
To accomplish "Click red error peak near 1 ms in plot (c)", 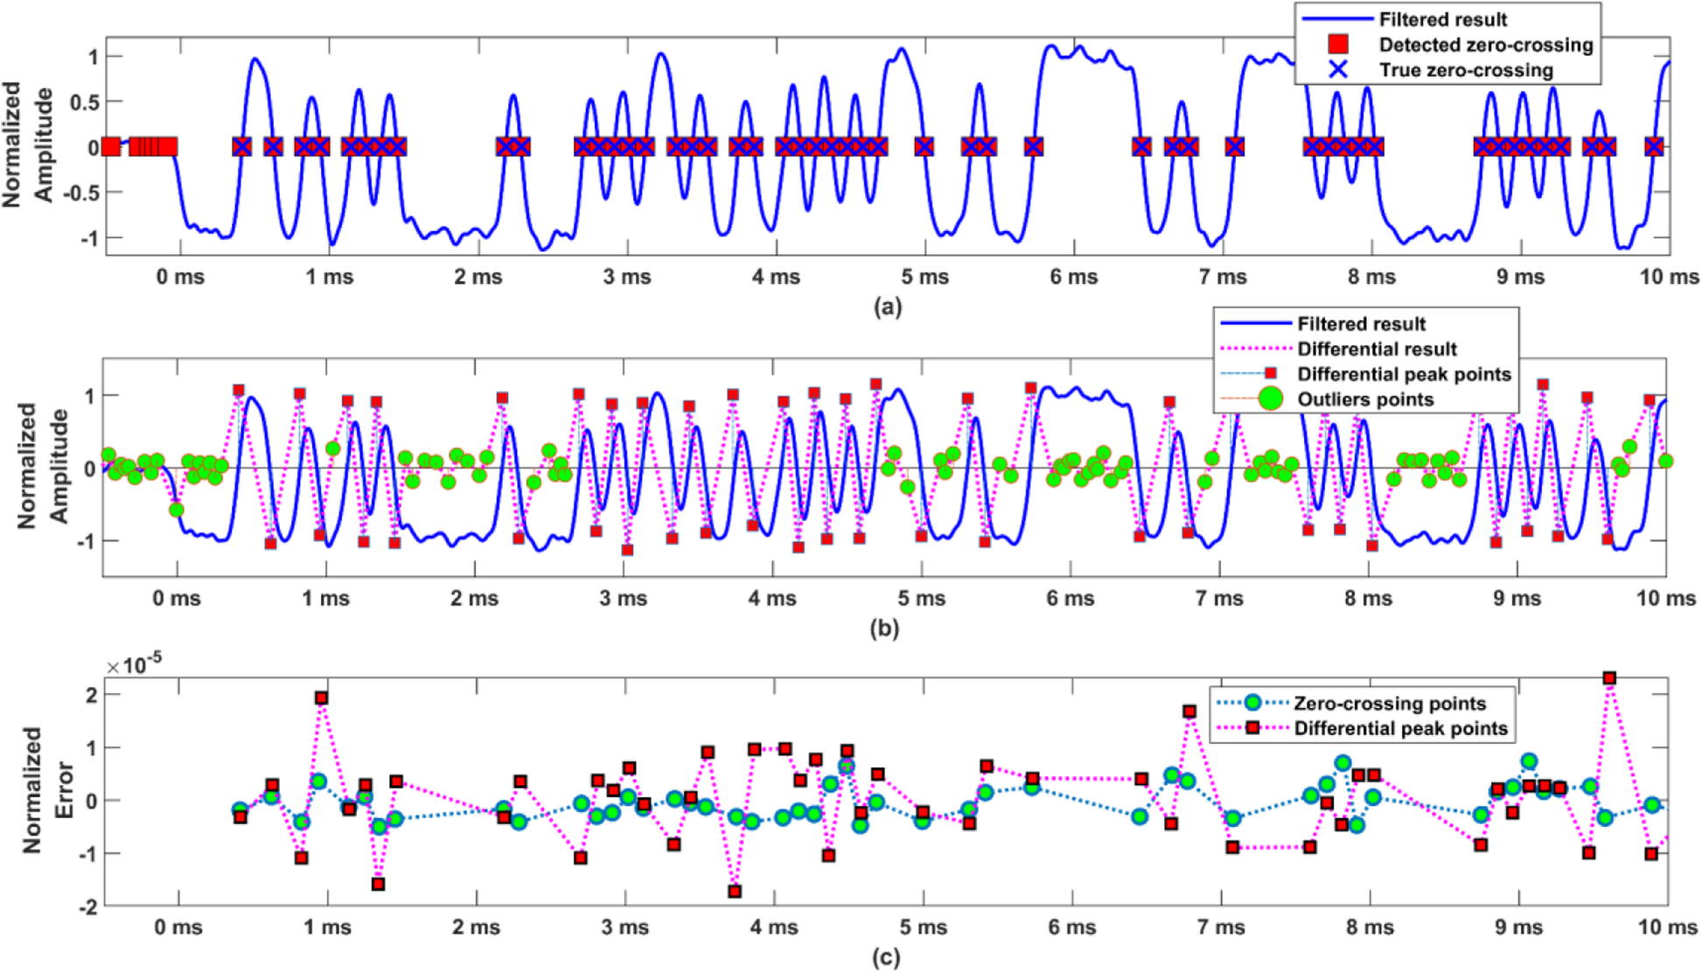I will (322, 698).
